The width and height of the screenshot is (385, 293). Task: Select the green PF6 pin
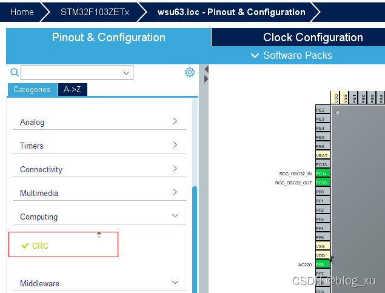[x=323, y=264]
